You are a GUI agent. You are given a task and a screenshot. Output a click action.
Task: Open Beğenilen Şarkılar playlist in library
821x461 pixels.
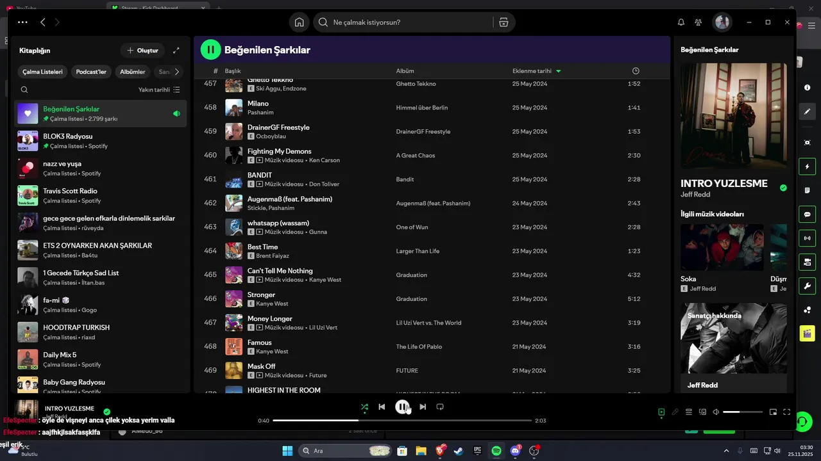coord(101,113)
